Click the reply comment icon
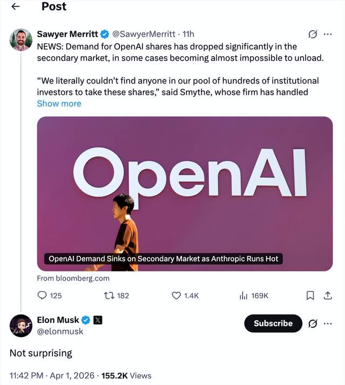345x385 pixels. [43, 295]
